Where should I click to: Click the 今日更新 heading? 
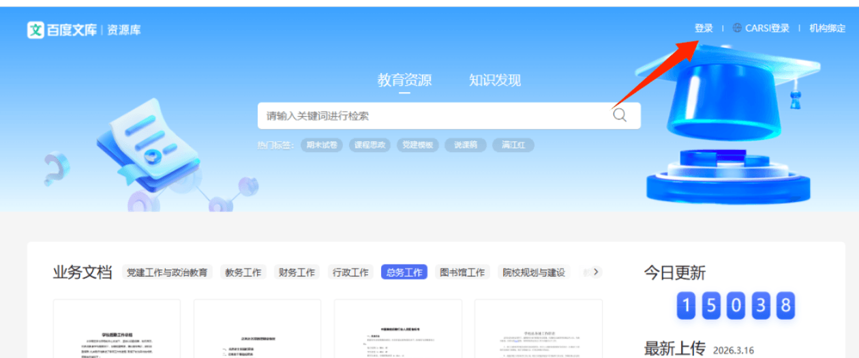pyautogui.click(x=675, y=273)
